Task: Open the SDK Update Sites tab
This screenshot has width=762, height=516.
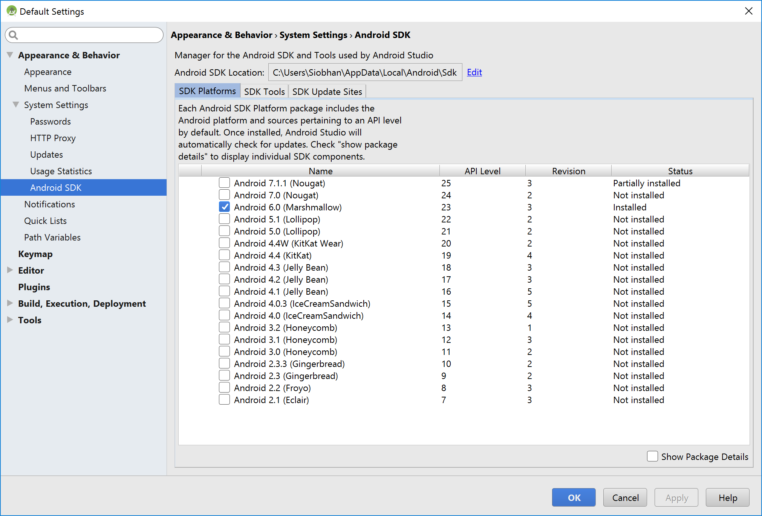Action: tap(326, 91)
